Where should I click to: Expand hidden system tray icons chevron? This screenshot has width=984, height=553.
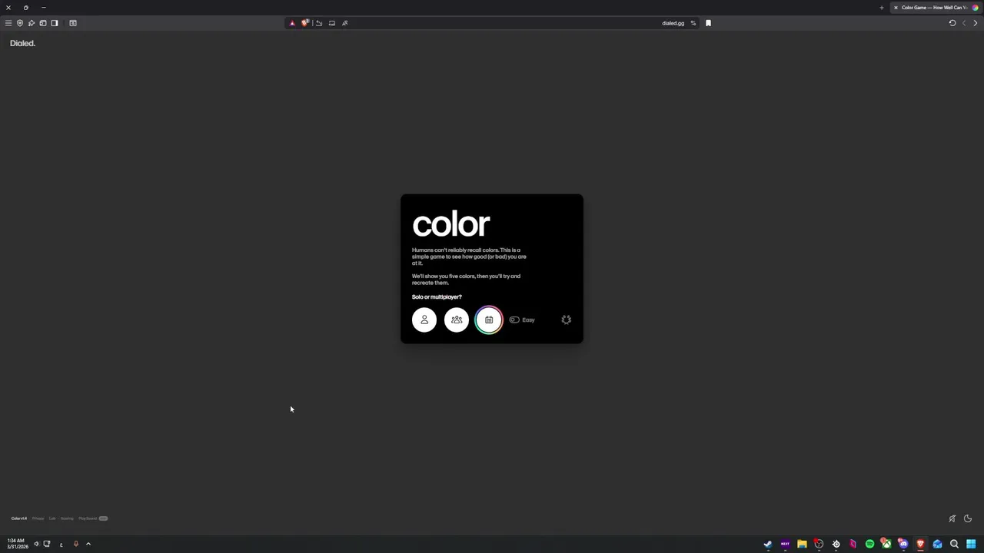[x=88, y=544]
